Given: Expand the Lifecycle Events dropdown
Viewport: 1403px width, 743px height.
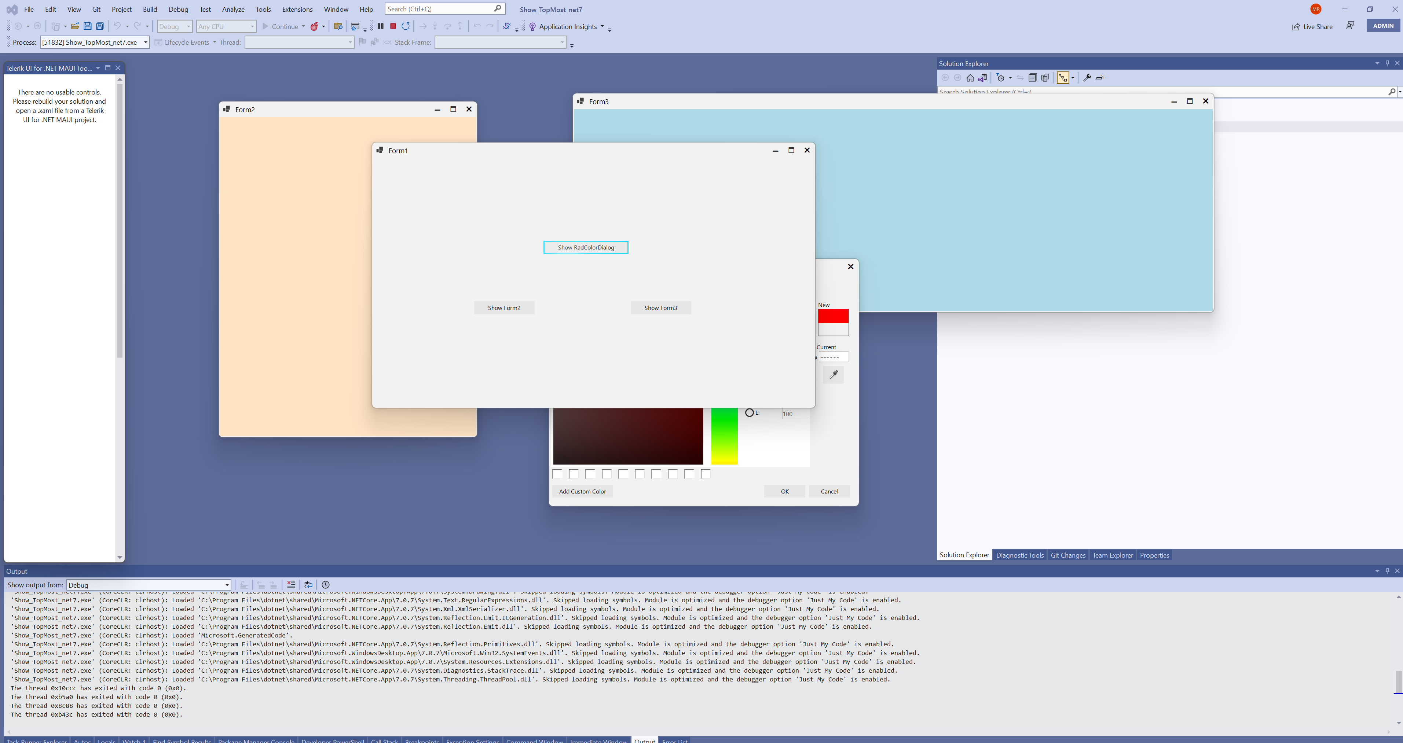Looking at the screenshot, I should coord(214,42).
